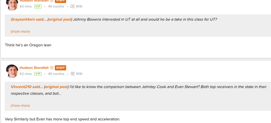Click the "63 mins" timestamp
271x123 pixels.
(x=26, y=6)
